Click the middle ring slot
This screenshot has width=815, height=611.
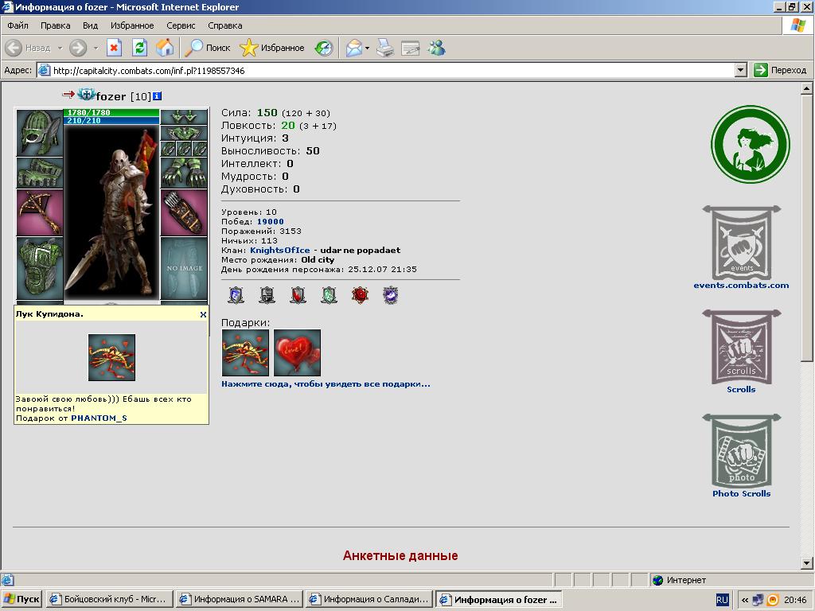(x=184, y=149)
